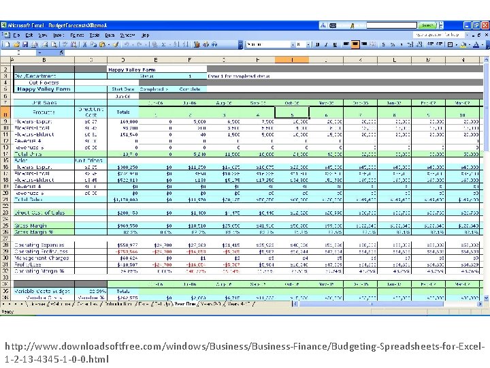The image size is (490, 368).
Task: Open the Name Box dropdown arrow
Action: tap(40, 52)
